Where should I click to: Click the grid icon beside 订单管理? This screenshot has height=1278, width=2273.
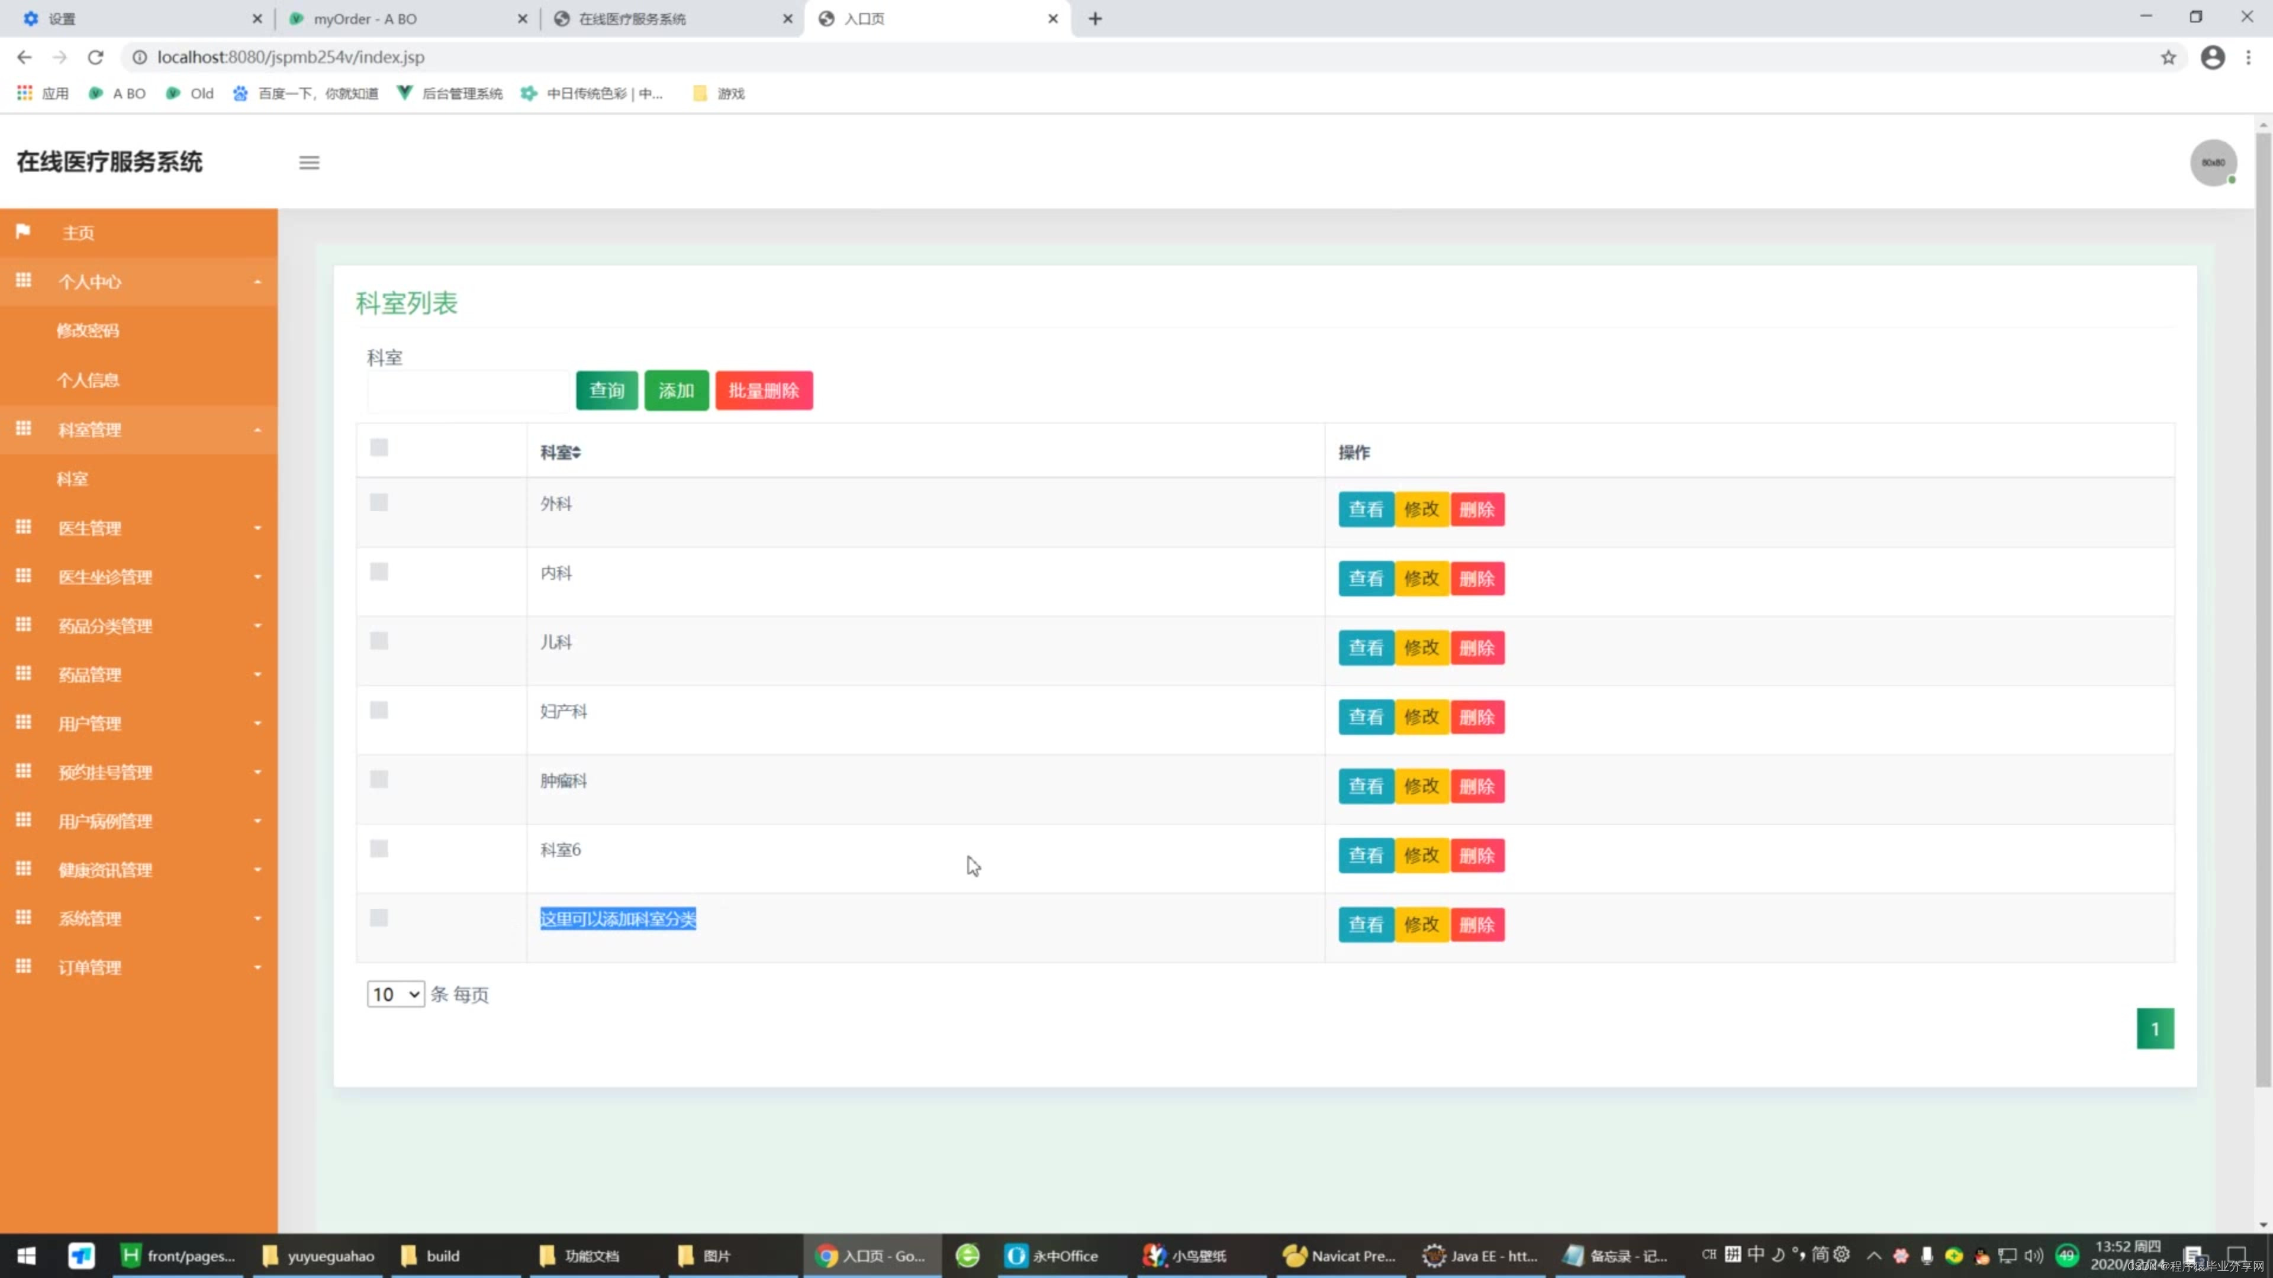pos(23,966)
